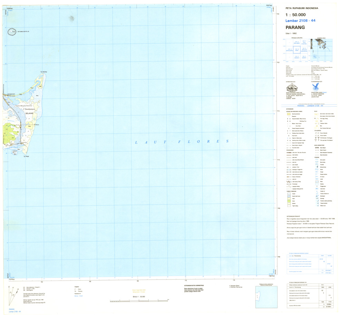Click the Lapangan terbang airfield symbol
Screen dimensions: 345x315
point(288,186)
